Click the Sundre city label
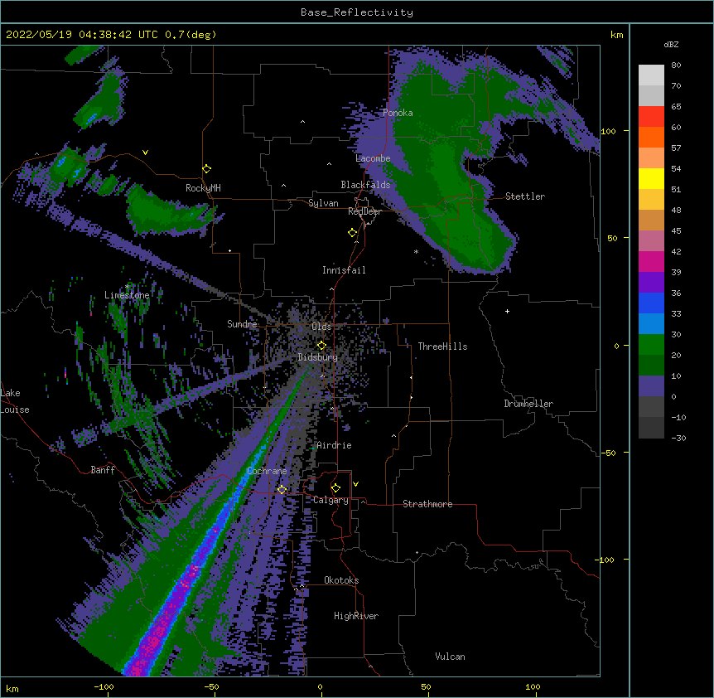Image resolution: width=714 pixels, height=698 pixels. pyautogui.click(x=242, y=324)
